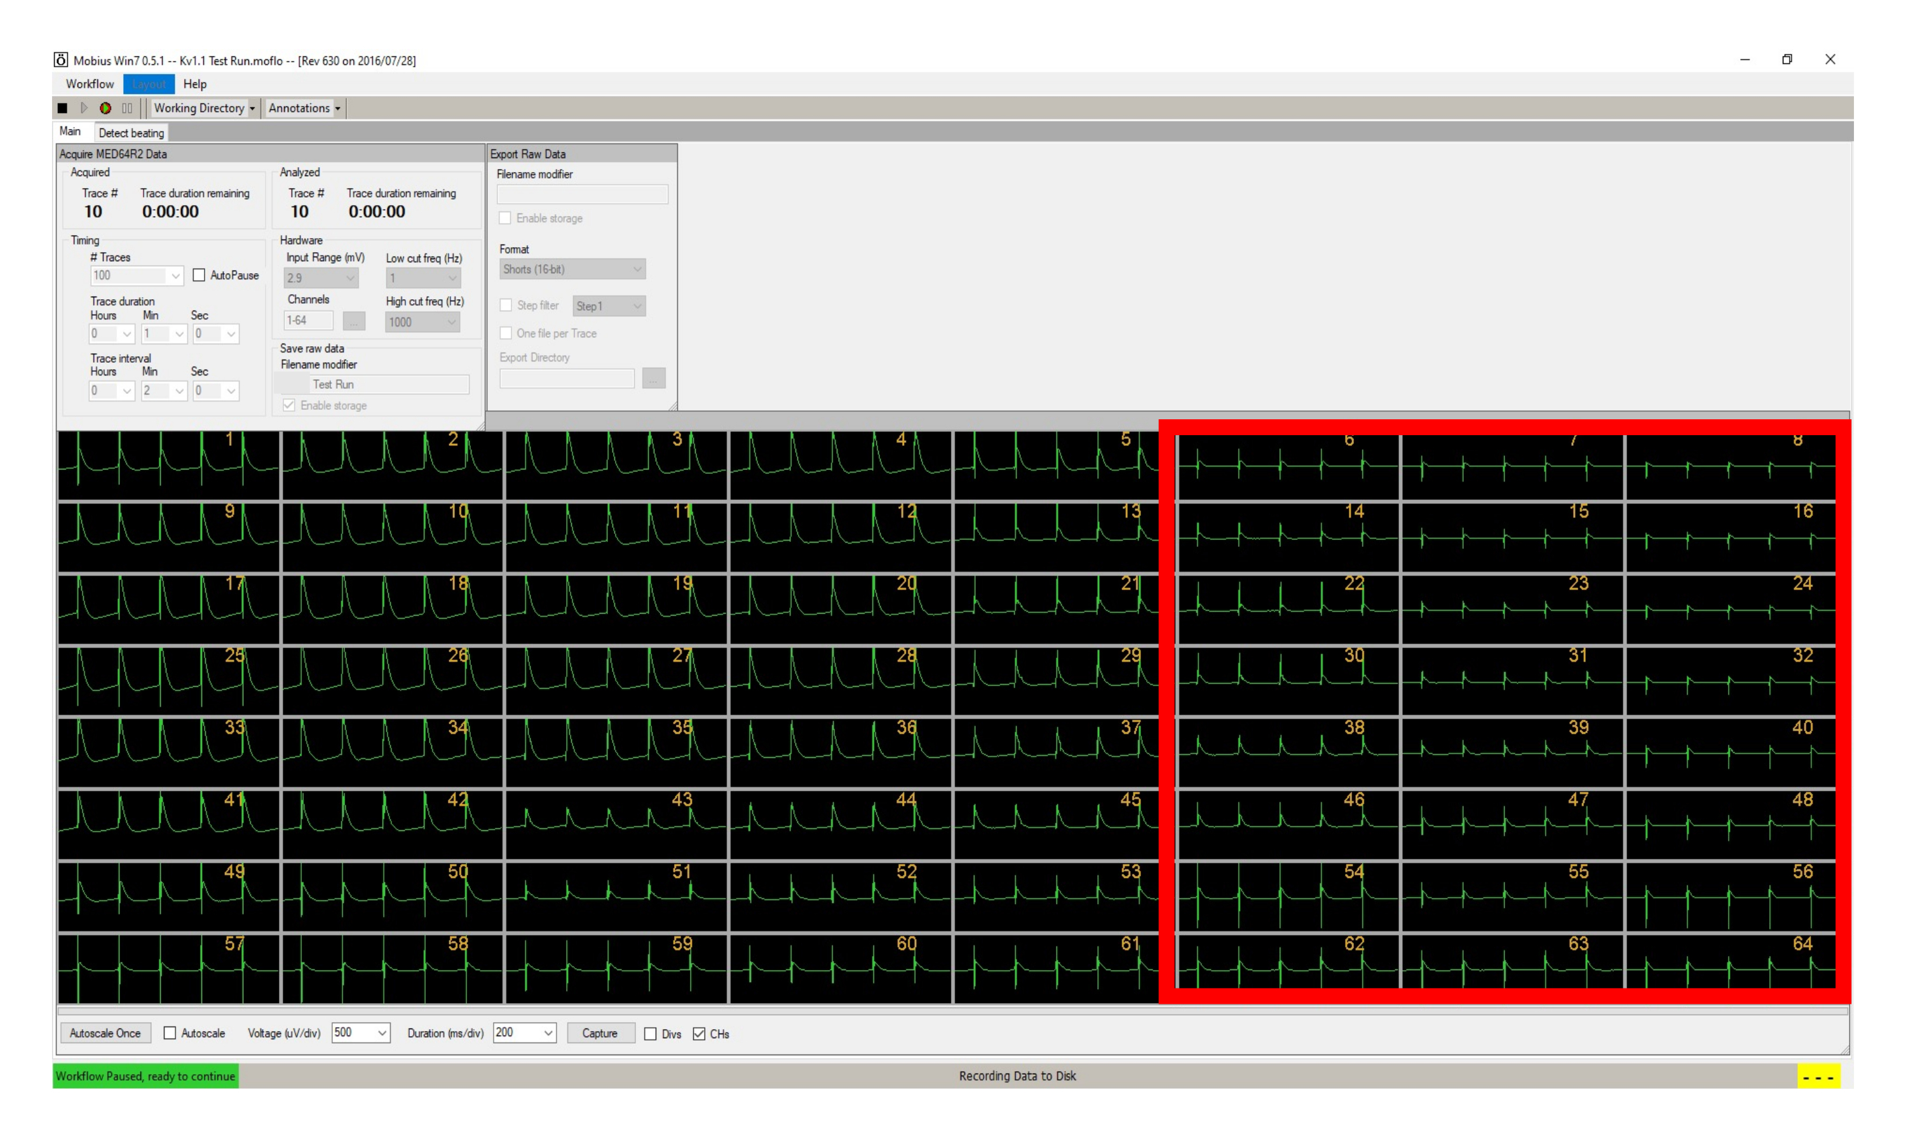Toggle the Autoscale checkbox
Image resolution: width=1906 pixels, height=1146 pixels.
click(170, 1034)
